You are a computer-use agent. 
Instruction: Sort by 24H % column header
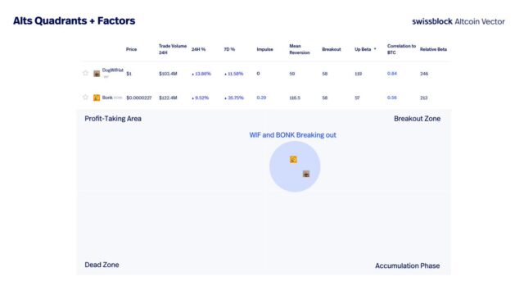coord(198,49)
